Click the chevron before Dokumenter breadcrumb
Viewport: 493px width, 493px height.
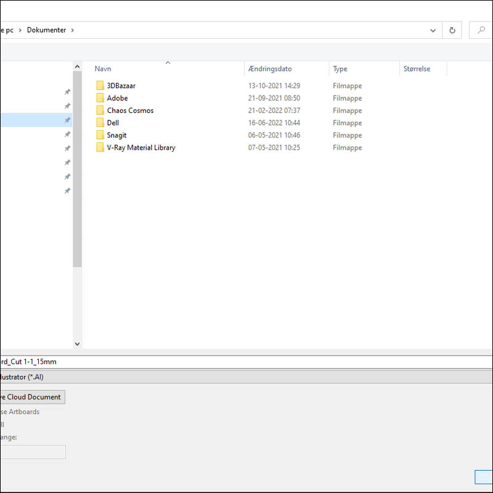[20, 30]
